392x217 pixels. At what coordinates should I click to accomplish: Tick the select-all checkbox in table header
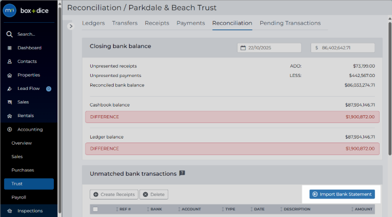[95, 209]
